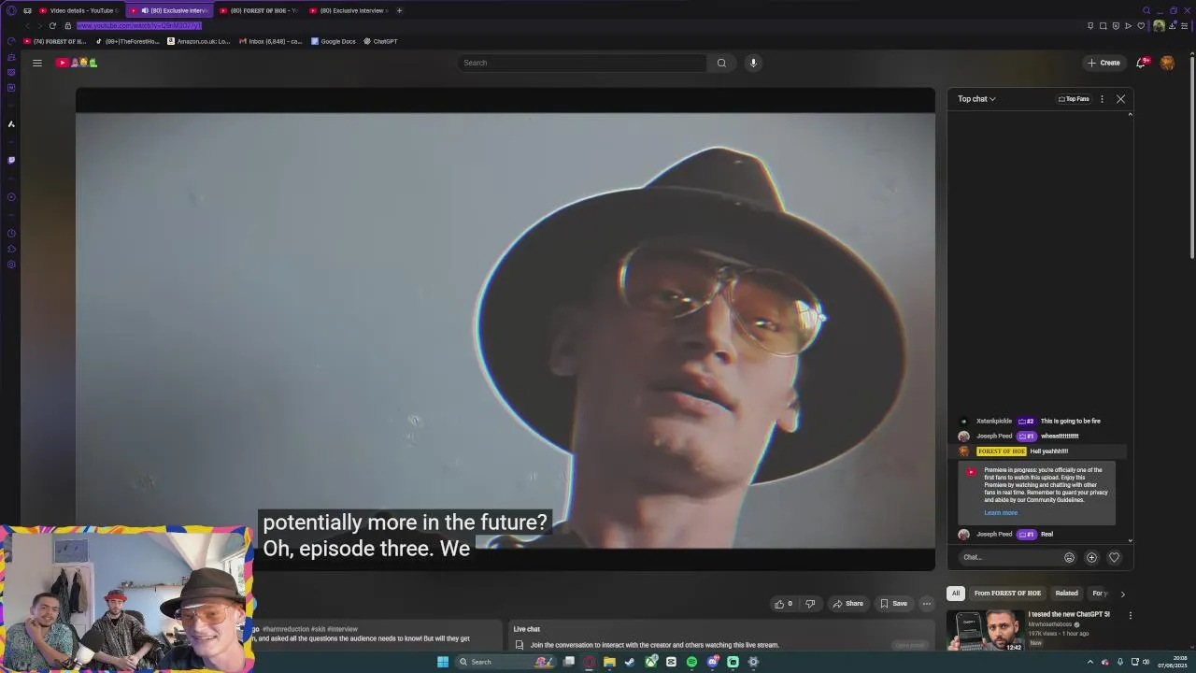Open the YouTube guide hamburger menu
The height and width of the screenshot is (673, 1196).
click(x=37, y=63)
